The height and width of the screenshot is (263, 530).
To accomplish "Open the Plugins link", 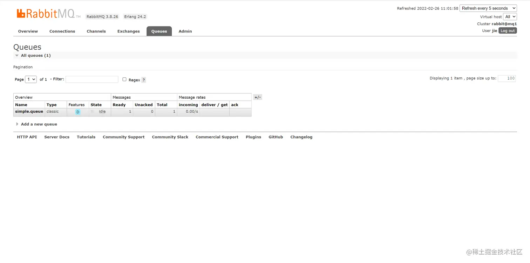I will click(x=253, y=137).
